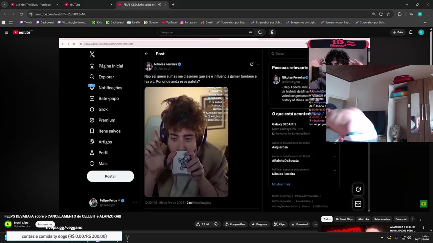Open the Google bookmark
The width and height of the screenshot is (433, 243).
[151, 23]
